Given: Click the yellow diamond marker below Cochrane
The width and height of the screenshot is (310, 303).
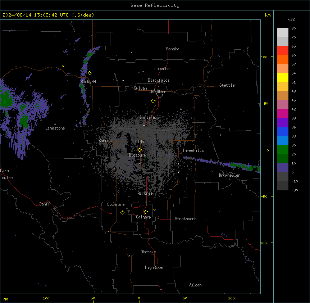Looking at the screenshot, I should [x=122, y=212].
